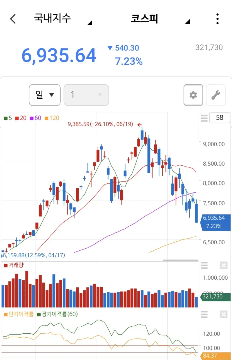Close the 거래량 volume panel
Screen dimensions: 232x360
pos(224,265)
